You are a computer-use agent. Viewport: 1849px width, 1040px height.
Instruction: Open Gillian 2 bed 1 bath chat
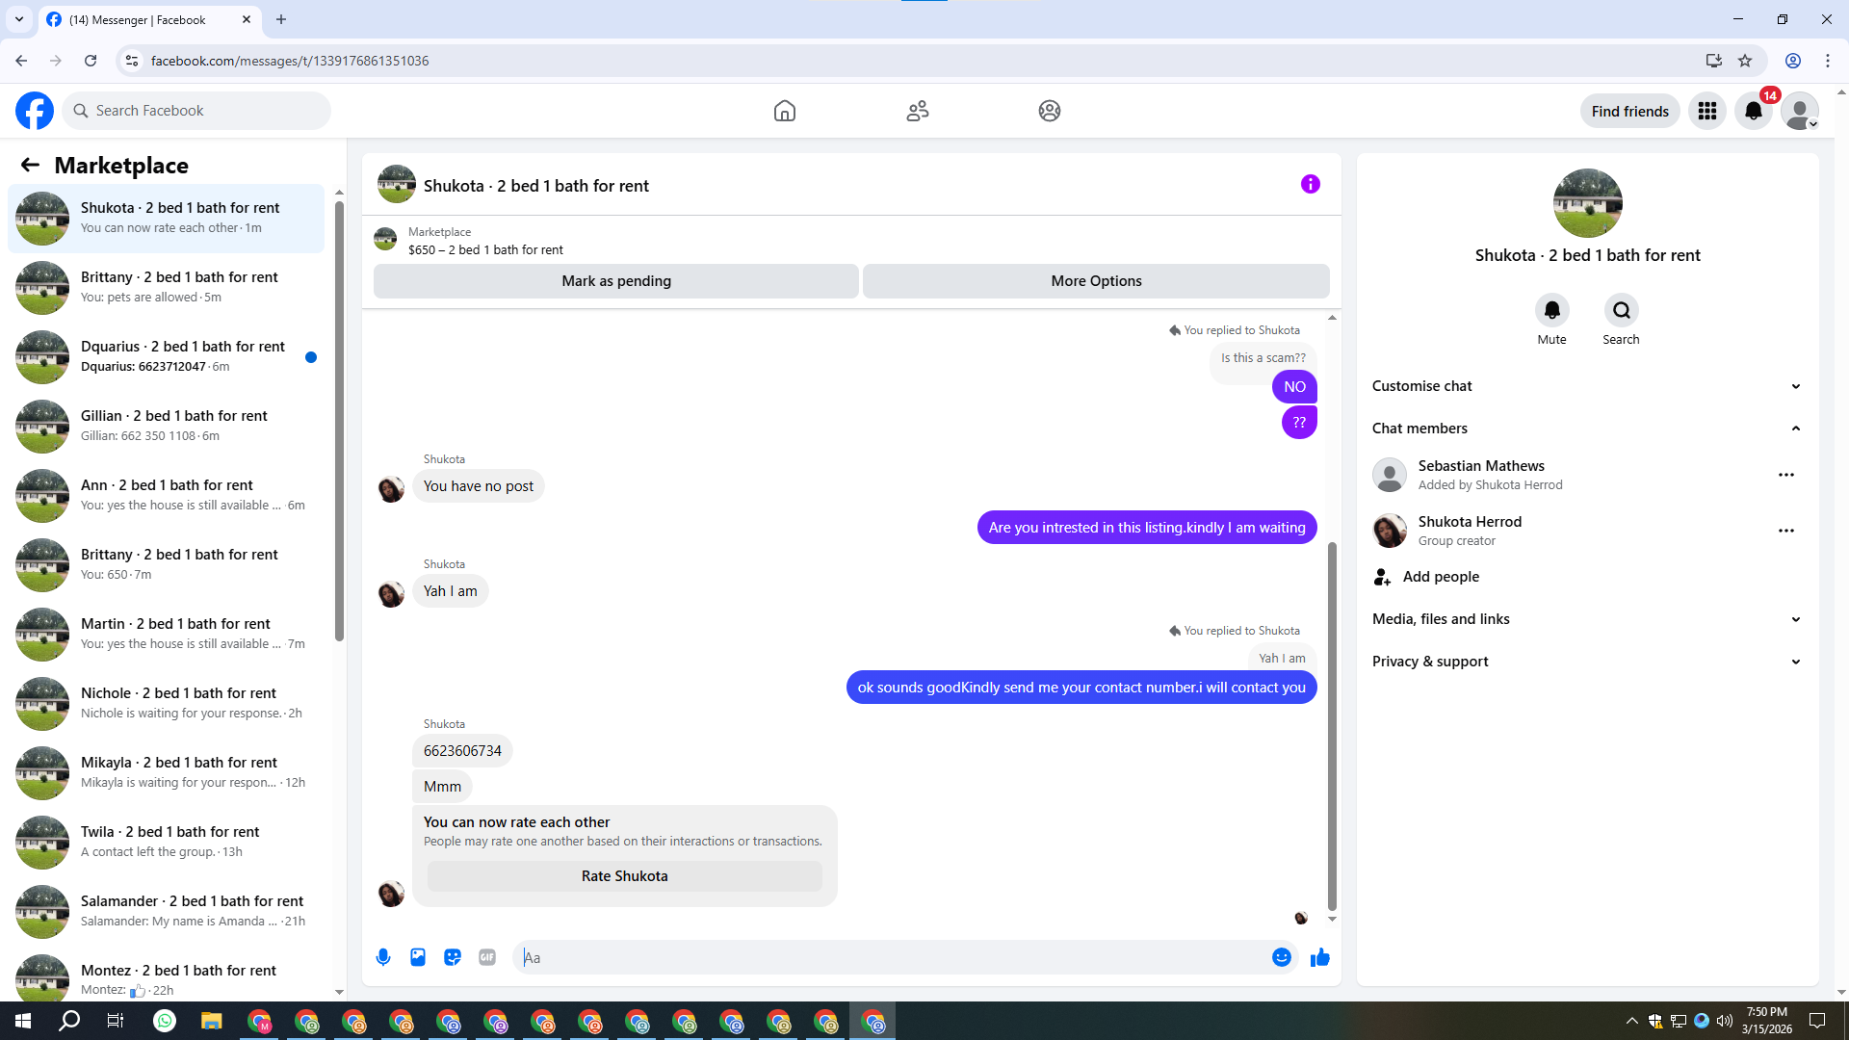(x=167, y=427)
